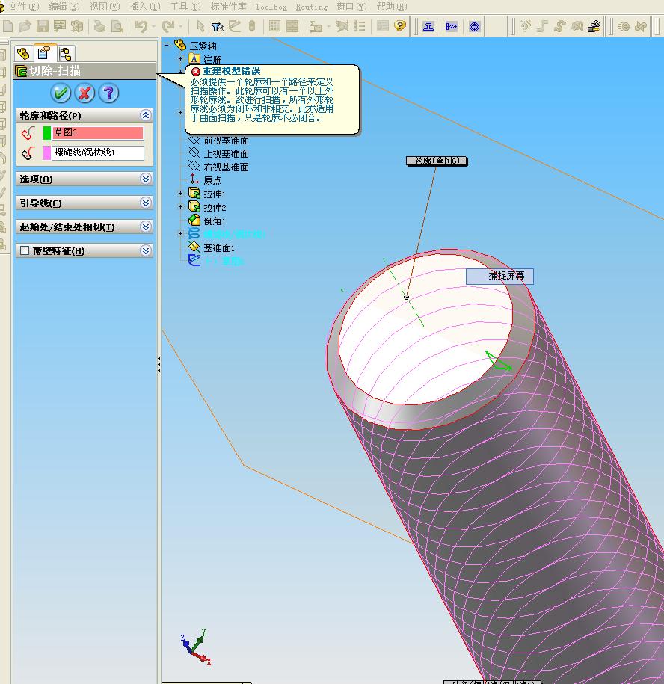Click the yellow Help question mark icon
664x684 pixels.
point(399,26)
